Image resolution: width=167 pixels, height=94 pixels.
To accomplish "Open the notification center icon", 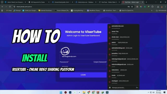I will point(164,92).
